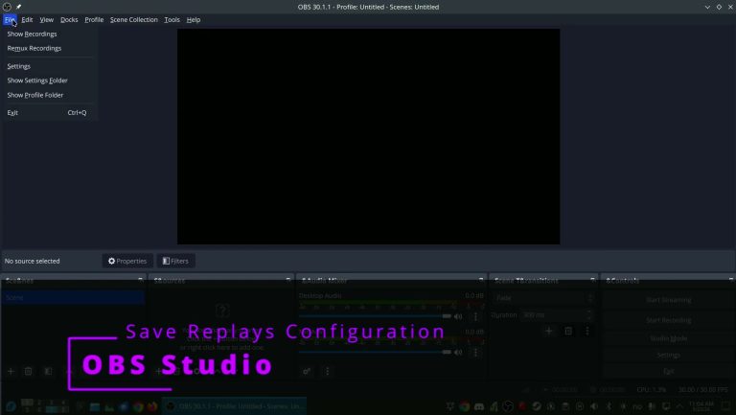The height and width of the screenshot is (415, 736).
Task: Open Advanced Audio Properties gears icon
Action: (307, 371)
